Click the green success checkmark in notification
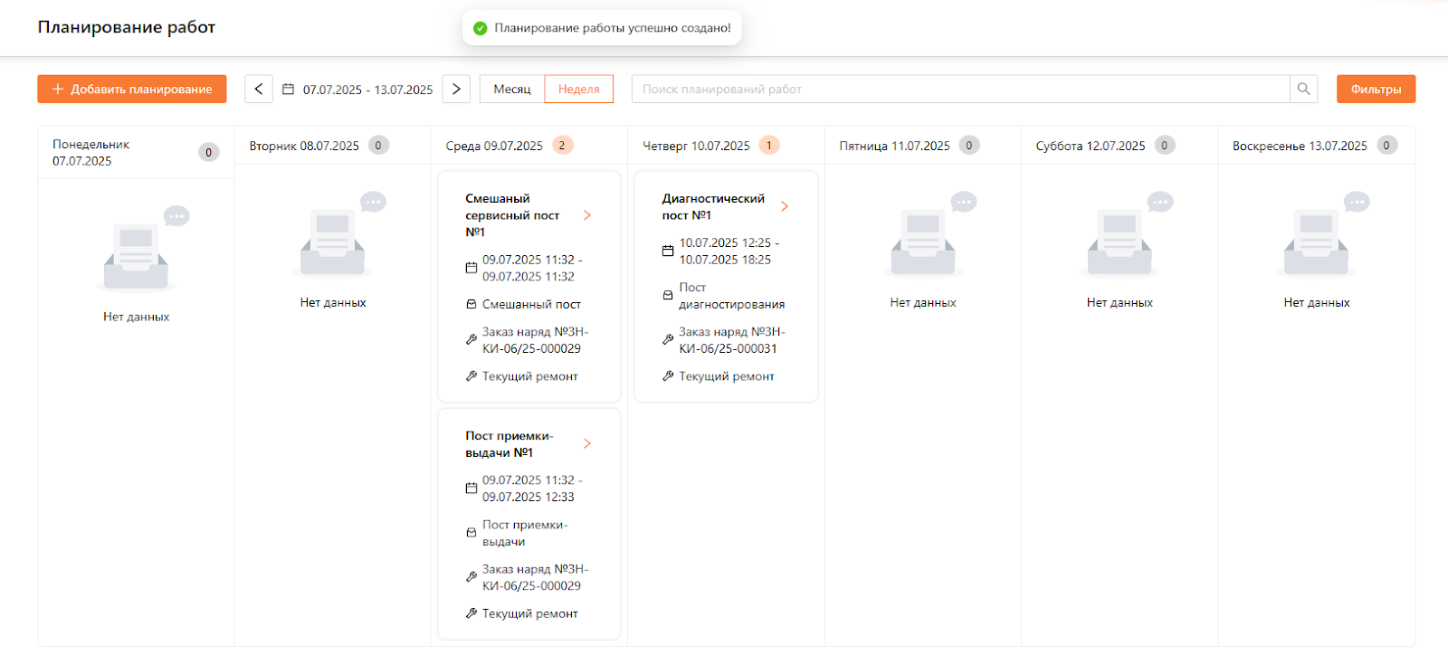This screenshot has width=1448, height=655. (x=481, y=28)
